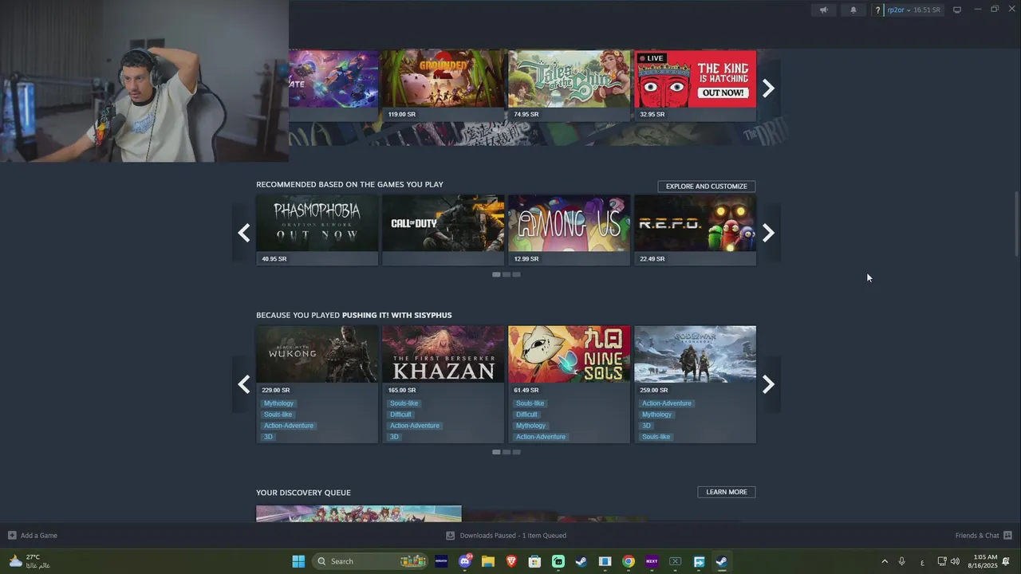This screenshot has width=1021, height=574.
Task: Show next games in the Recommended carousel
Action: pyautogui.click(x=768, y=232)
